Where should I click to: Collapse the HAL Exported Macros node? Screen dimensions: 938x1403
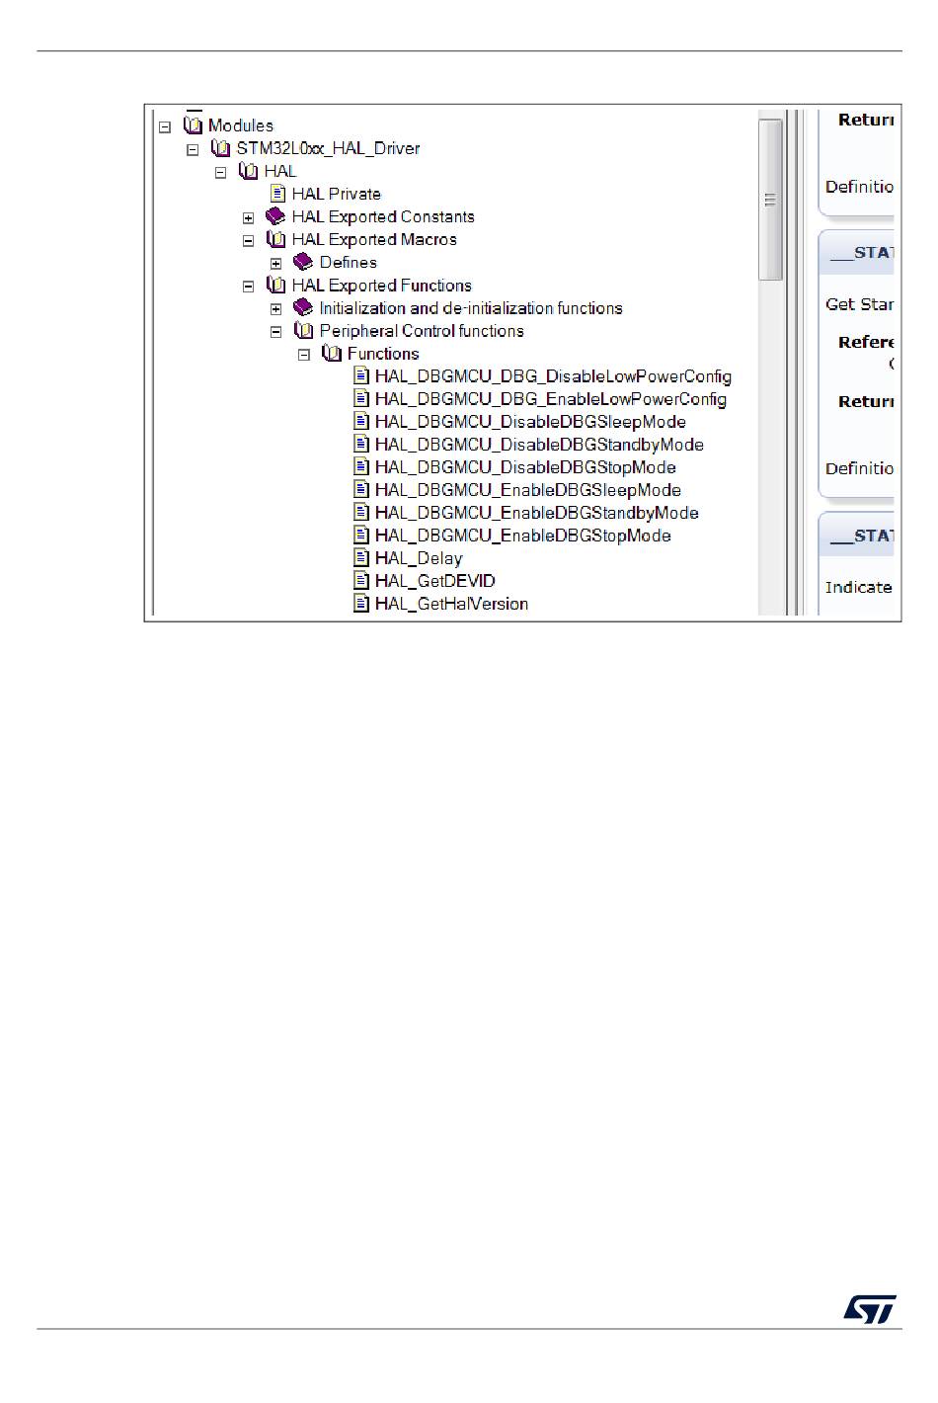[x=249, y=240]
